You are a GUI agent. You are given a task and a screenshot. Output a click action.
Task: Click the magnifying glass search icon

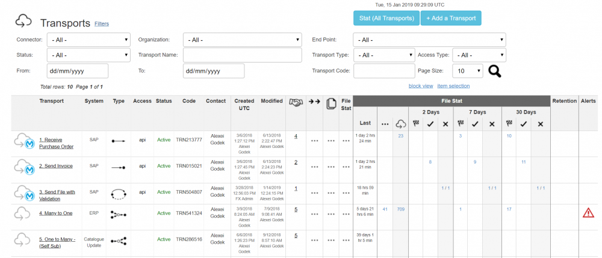click(494, 71)
